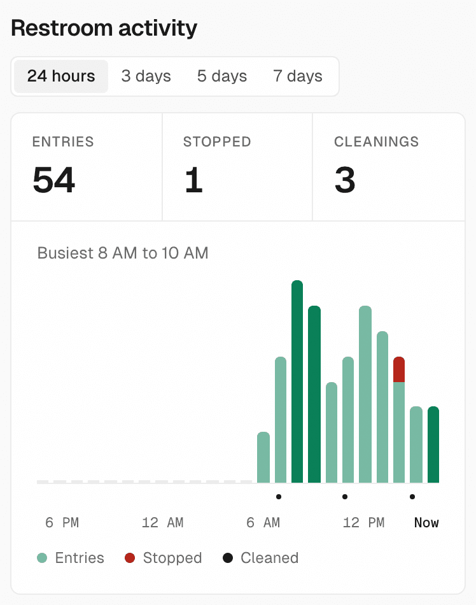Click the Now axis label
The image size is (476, 605).
pyautogui.click(x=426, y=522)
